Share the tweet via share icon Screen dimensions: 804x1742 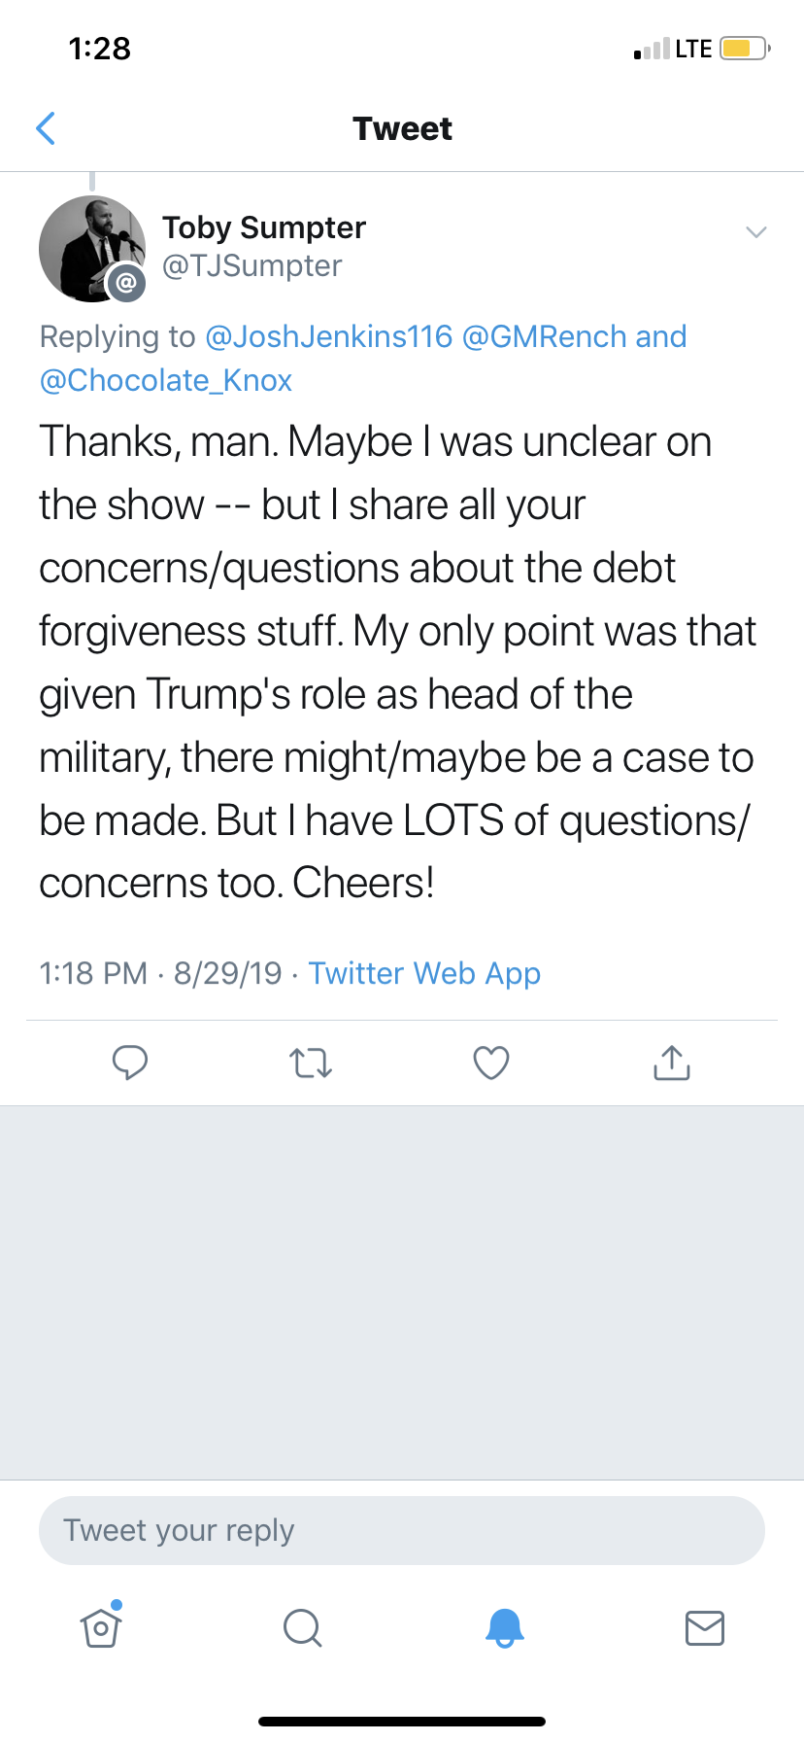click(672, 1063)
